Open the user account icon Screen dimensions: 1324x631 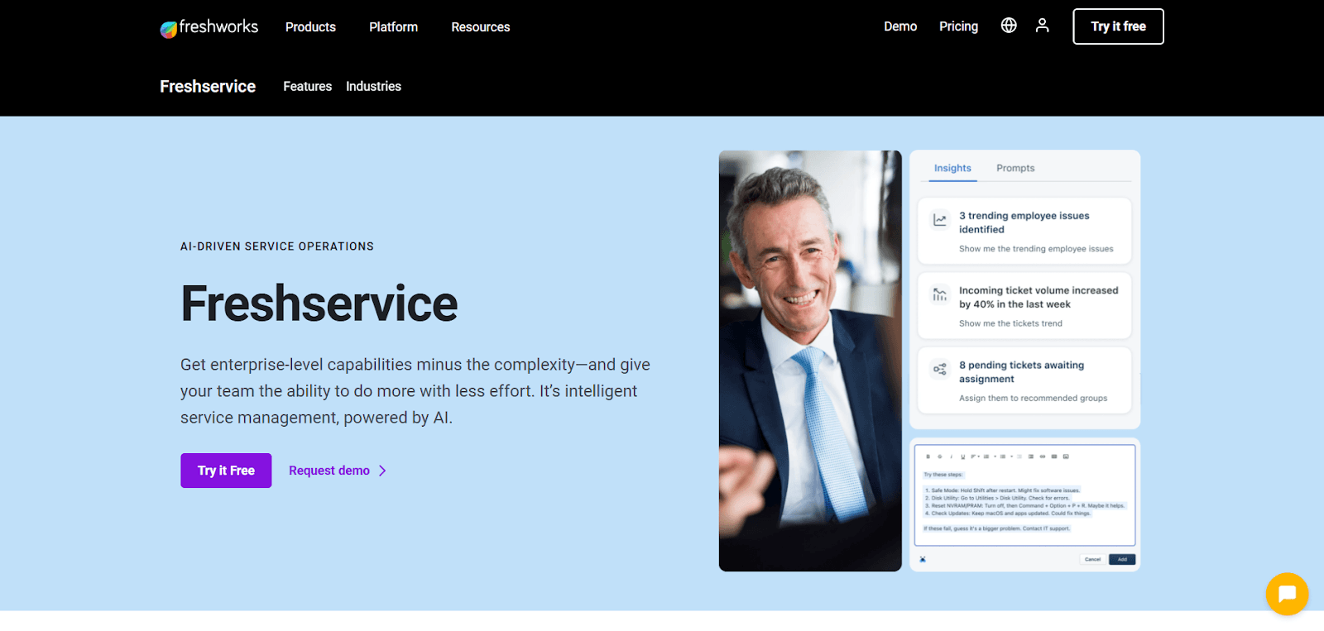click(1043, 26)
